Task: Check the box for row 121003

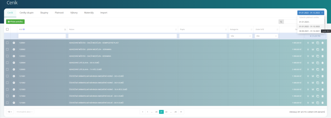Action: (x=7, y=89)
